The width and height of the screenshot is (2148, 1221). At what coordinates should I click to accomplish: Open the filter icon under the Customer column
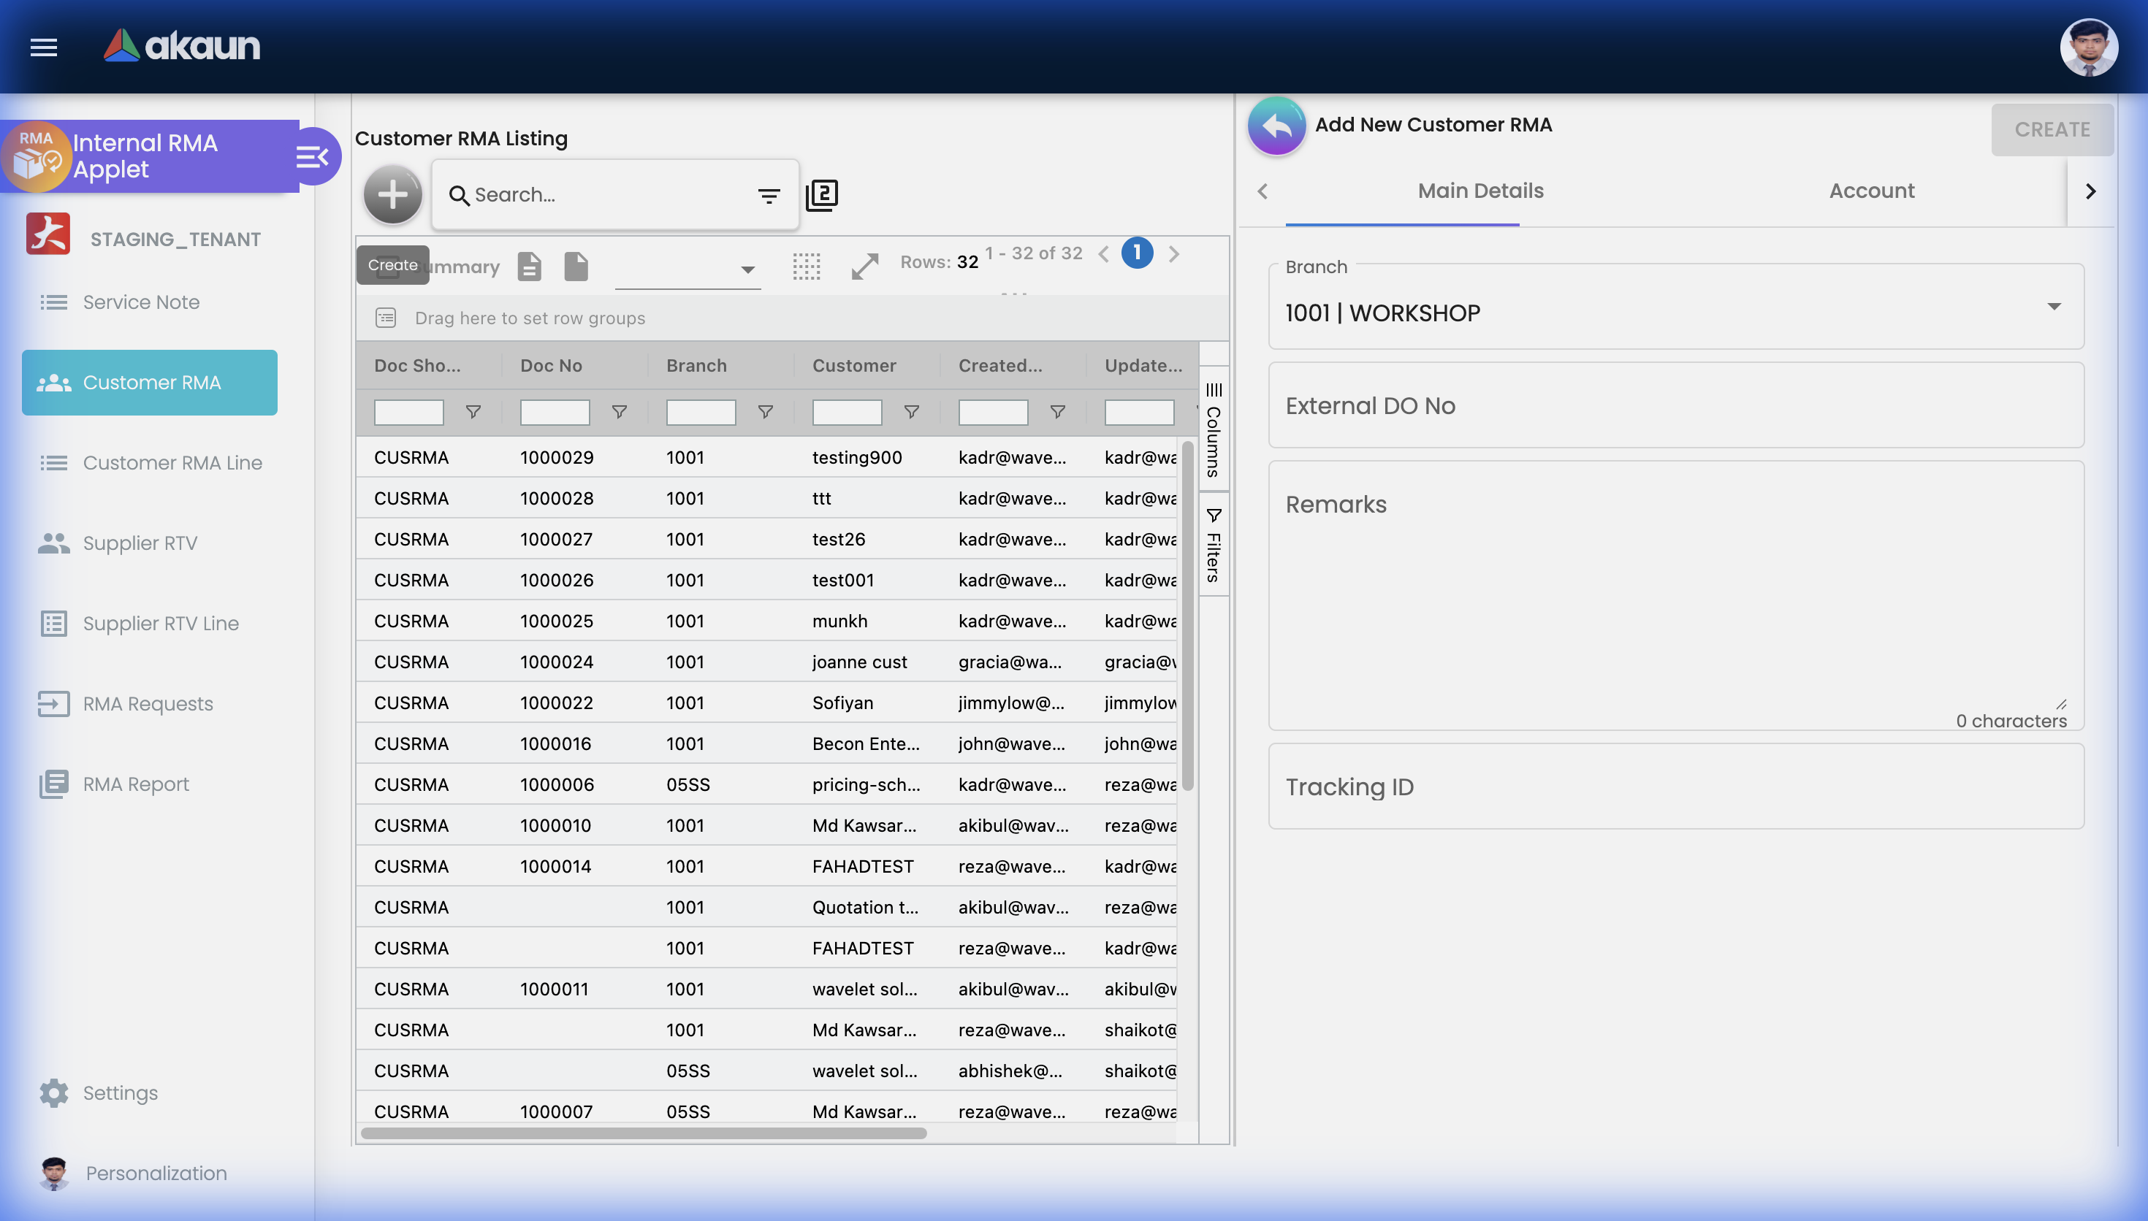[911, 412]
